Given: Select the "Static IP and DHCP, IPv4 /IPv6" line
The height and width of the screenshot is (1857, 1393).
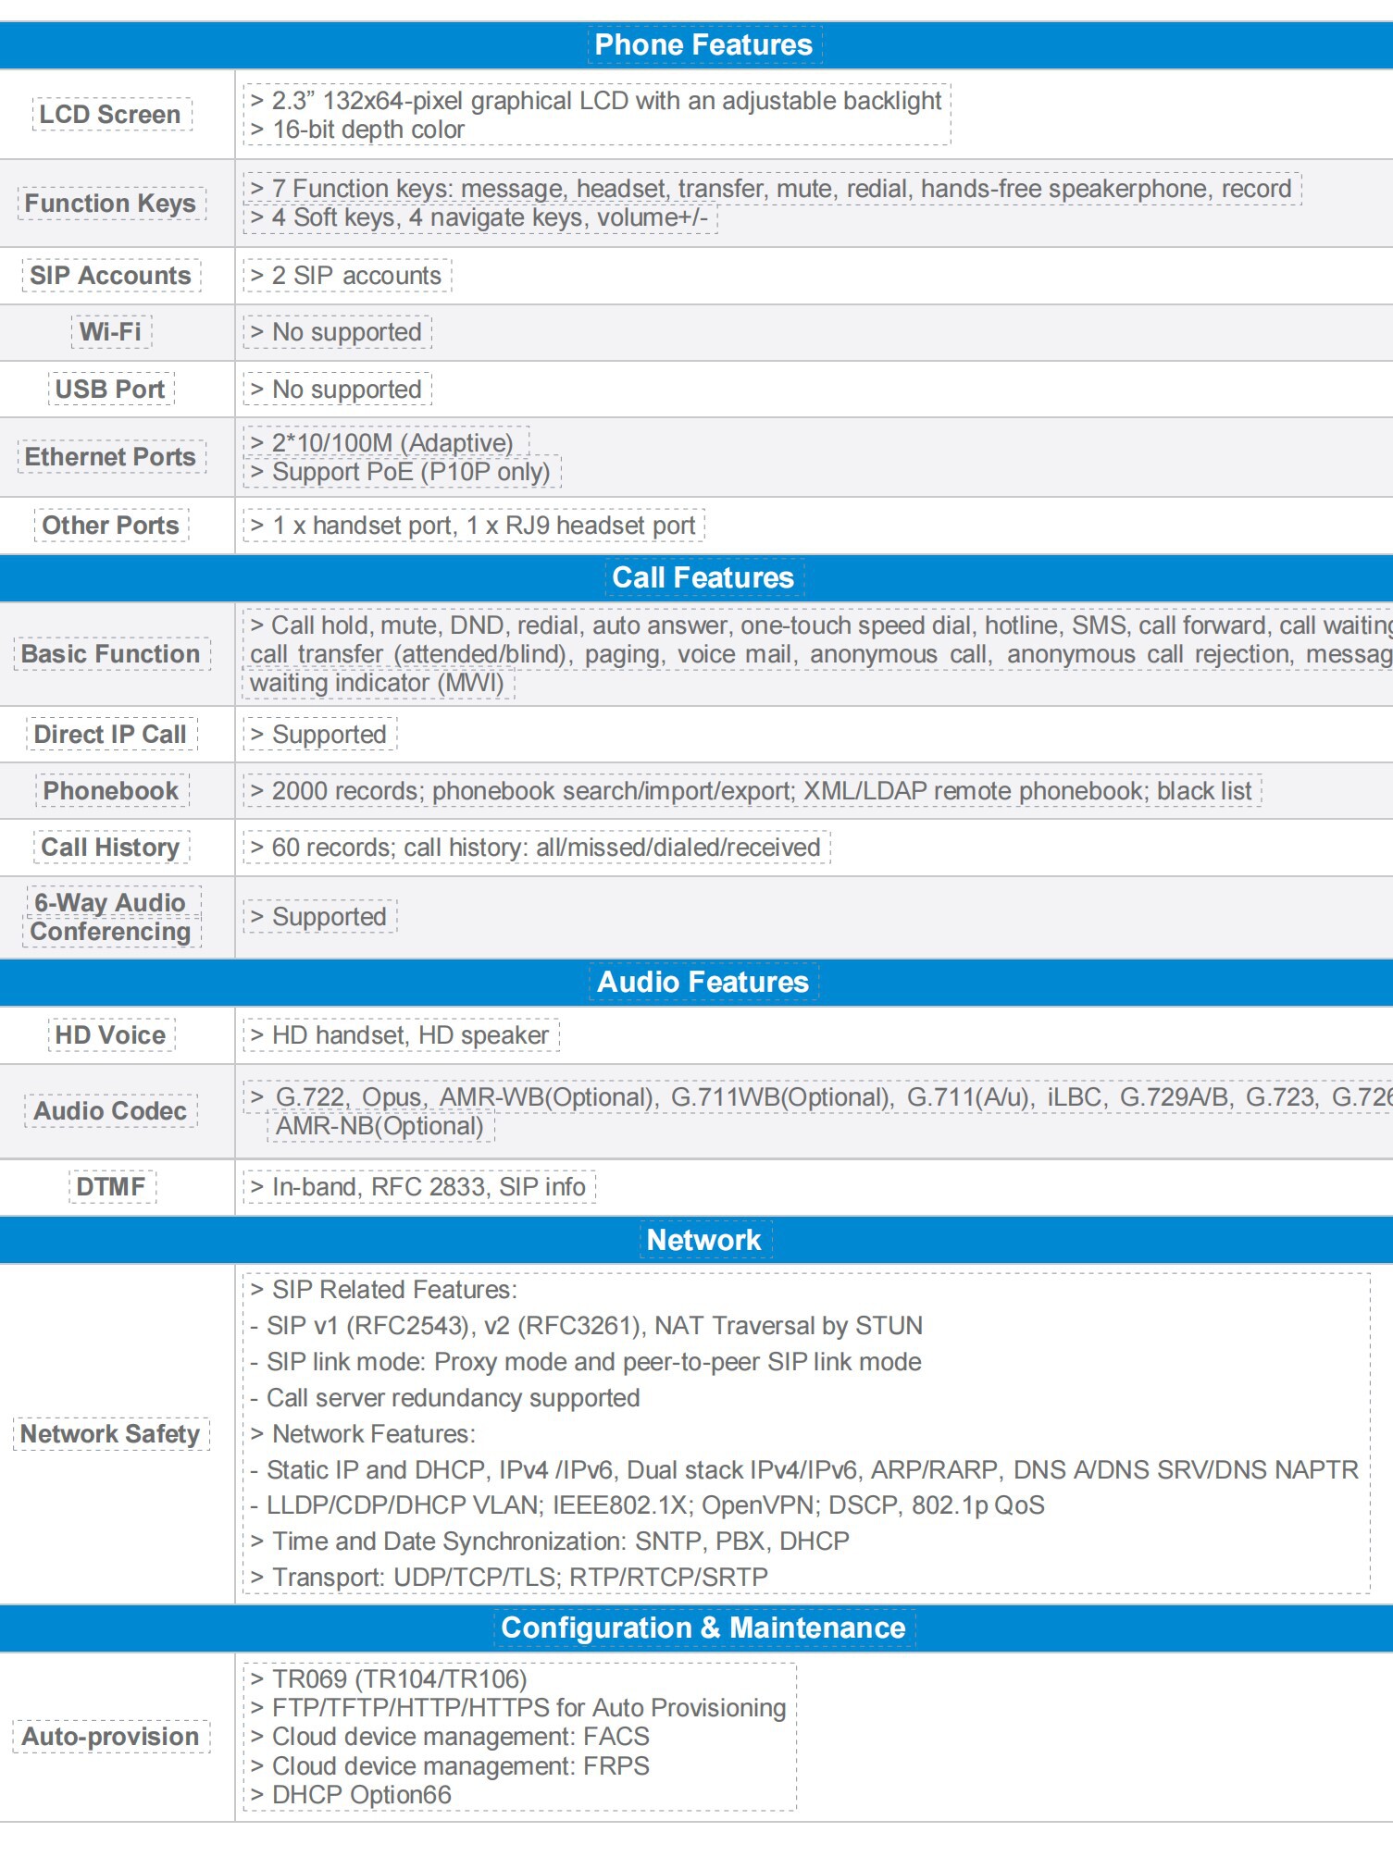Looking at the screenshot, I should (804, 1469).
